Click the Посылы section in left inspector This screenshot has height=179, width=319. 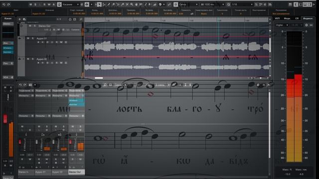pos(8,63)
